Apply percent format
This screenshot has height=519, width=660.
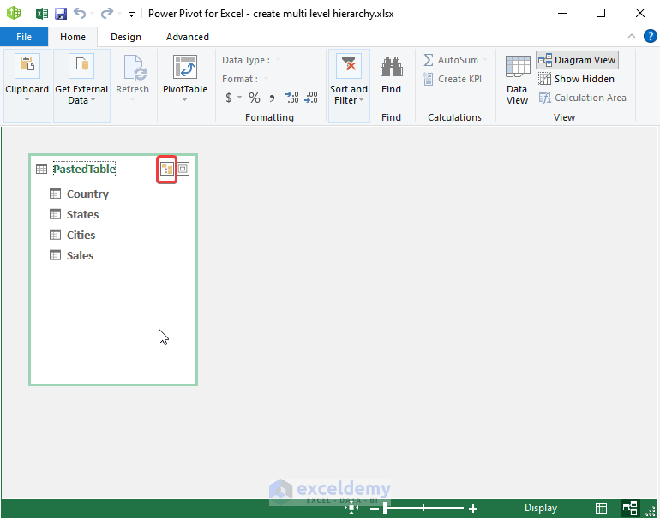(x=255, y=98)
